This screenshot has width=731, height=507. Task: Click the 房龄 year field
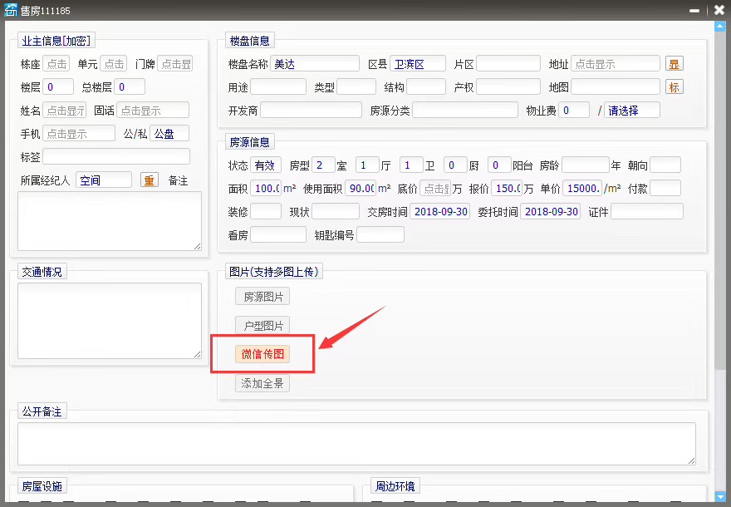click(x=586, y=165)
